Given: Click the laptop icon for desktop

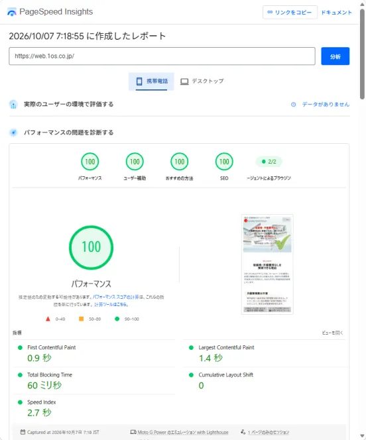Looking at the screenshot, I should click(184, 82).
